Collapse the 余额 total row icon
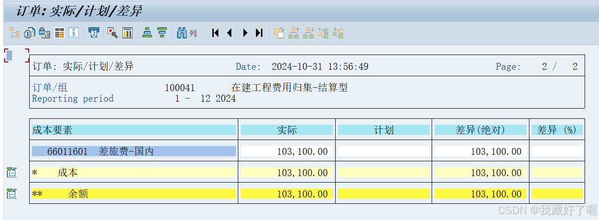599x220 pixels. point(12,194)
